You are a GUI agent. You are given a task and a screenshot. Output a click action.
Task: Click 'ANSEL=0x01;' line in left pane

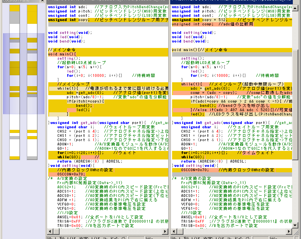[x=108, y=217]
